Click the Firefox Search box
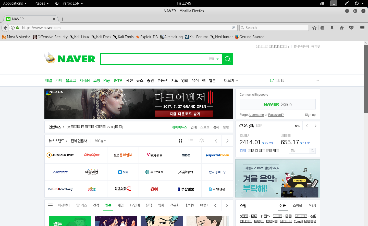Viewport: 368px width, 226px height. [x=274, y=28]
